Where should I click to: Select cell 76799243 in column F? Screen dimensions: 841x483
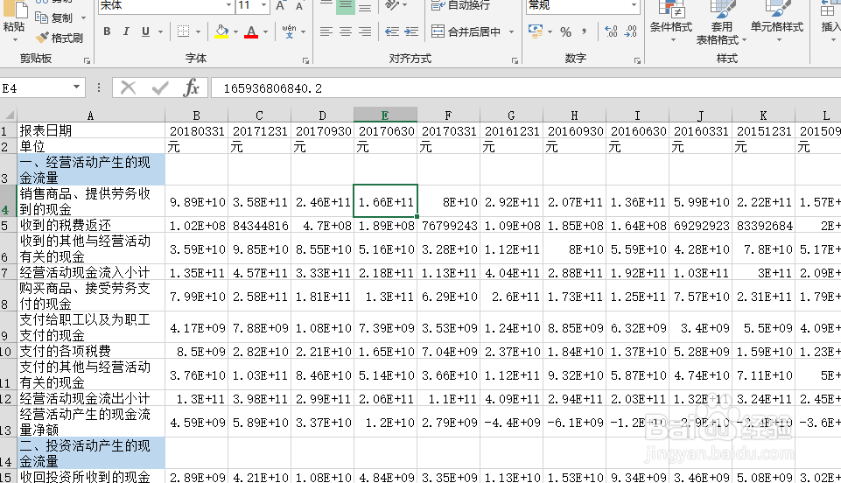(450, 226)
